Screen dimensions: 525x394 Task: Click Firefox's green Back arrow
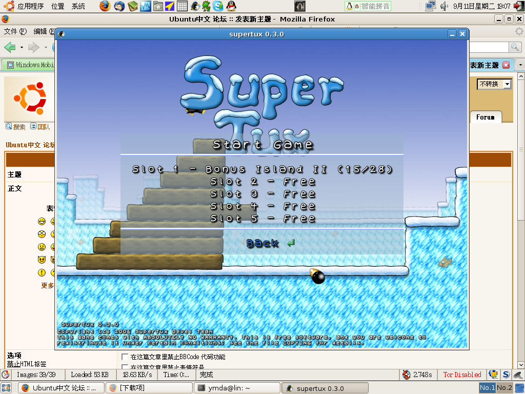click(10, 47)
